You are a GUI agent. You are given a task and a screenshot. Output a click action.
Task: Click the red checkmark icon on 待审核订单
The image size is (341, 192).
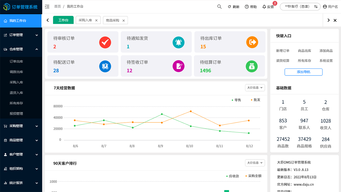click(105, 42)
